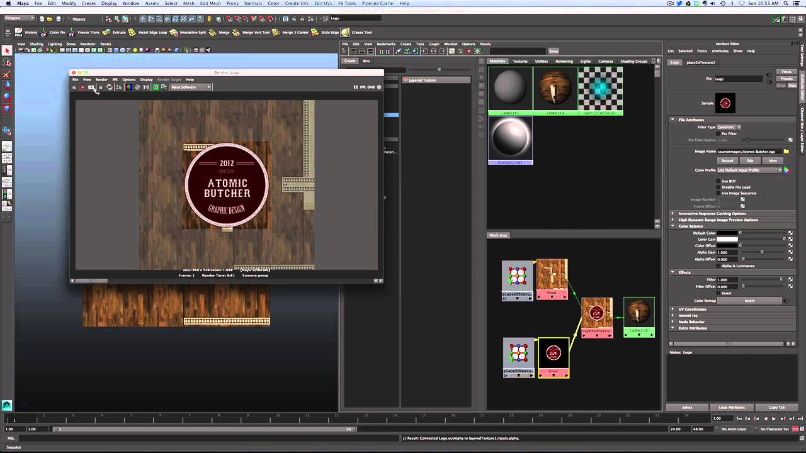
Task: Click the Focus button
Action: [786, 72]
